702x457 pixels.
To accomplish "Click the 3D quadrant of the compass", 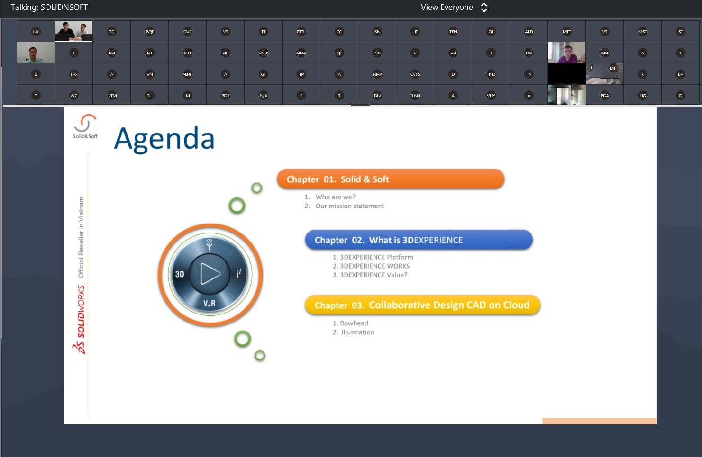I will coord(180,274).
